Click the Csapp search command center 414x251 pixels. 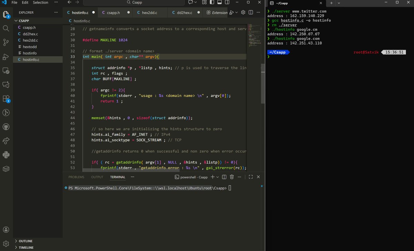pyautogui.click(x=134, y=2)
